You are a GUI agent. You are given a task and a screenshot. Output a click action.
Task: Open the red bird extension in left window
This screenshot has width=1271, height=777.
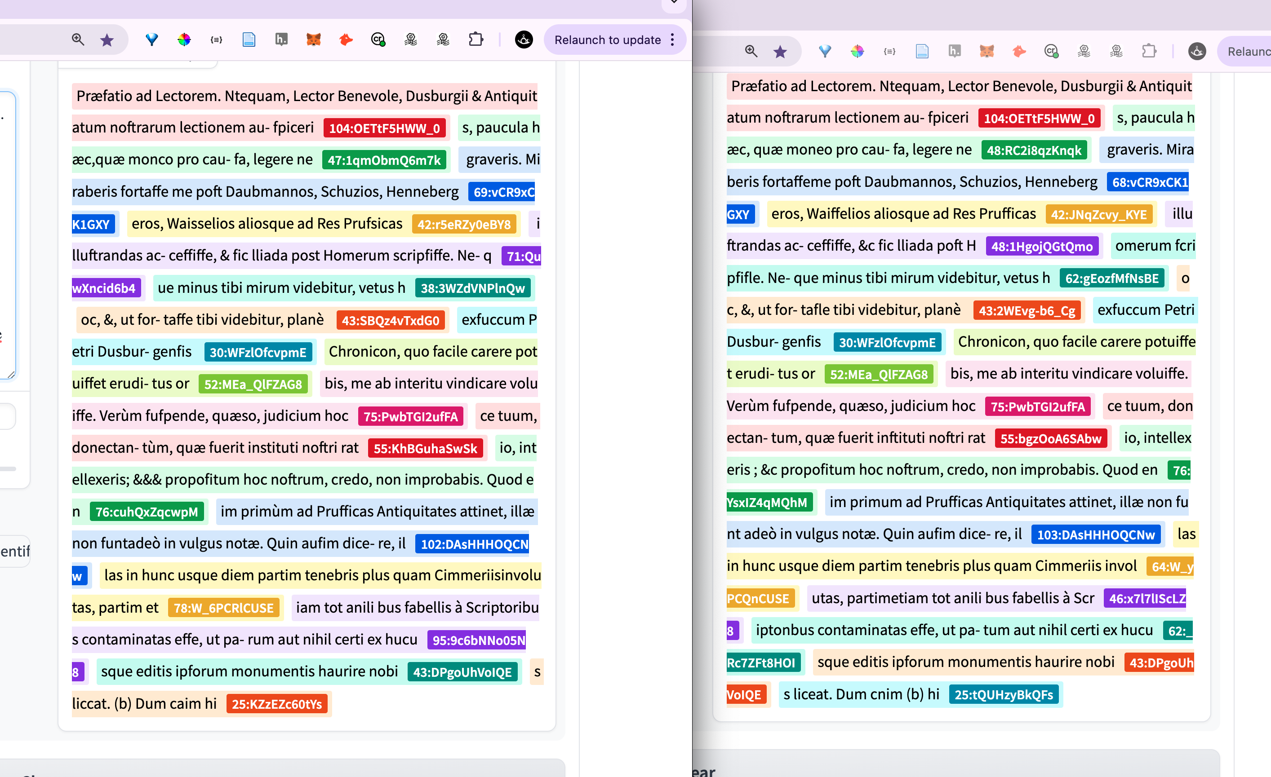point(346,40)
